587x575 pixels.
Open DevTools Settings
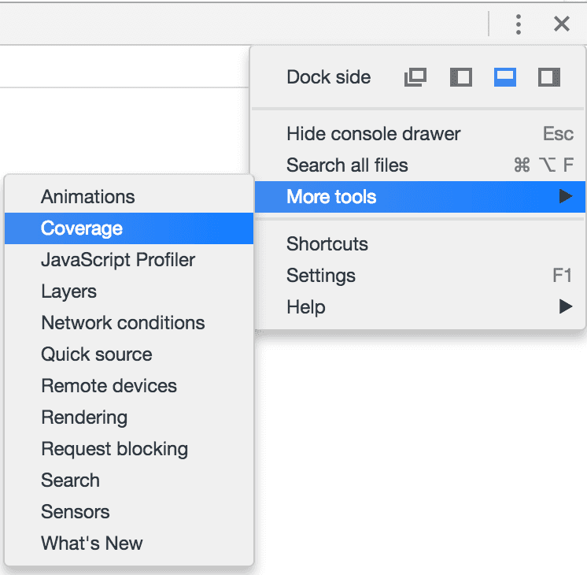pyautogui.click(x=321, y=276)
